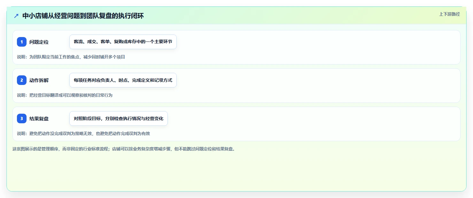The image size is (473, 198).
Task: Click the note 避免把动作没完成误判为策略无效
Action: pos(83,133)
